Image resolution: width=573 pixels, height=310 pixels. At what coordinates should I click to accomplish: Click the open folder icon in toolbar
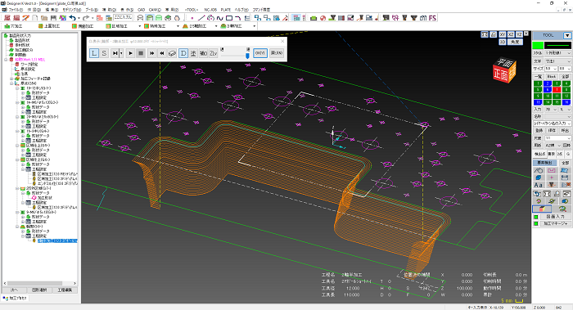pos(44,17)
